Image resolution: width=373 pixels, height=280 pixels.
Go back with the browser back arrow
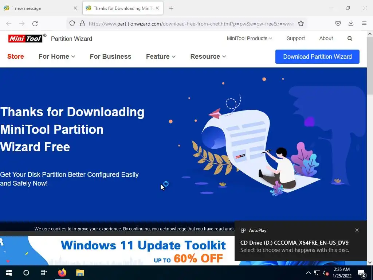tap(9, 24)
